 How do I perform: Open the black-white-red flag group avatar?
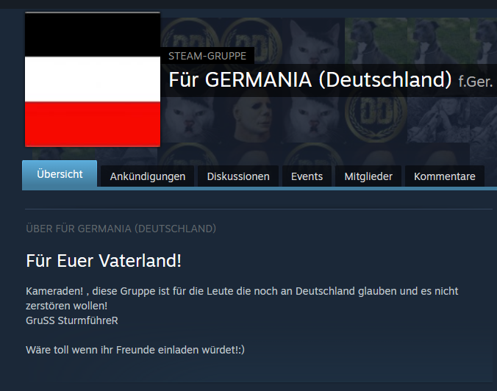click(93, 79)
